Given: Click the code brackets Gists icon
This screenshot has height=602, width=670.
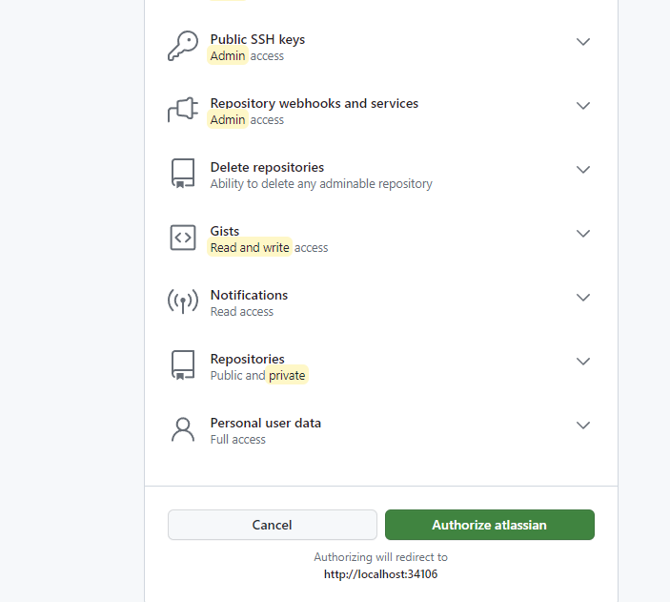Looking at the screenshot, I should tap(182, 239).
